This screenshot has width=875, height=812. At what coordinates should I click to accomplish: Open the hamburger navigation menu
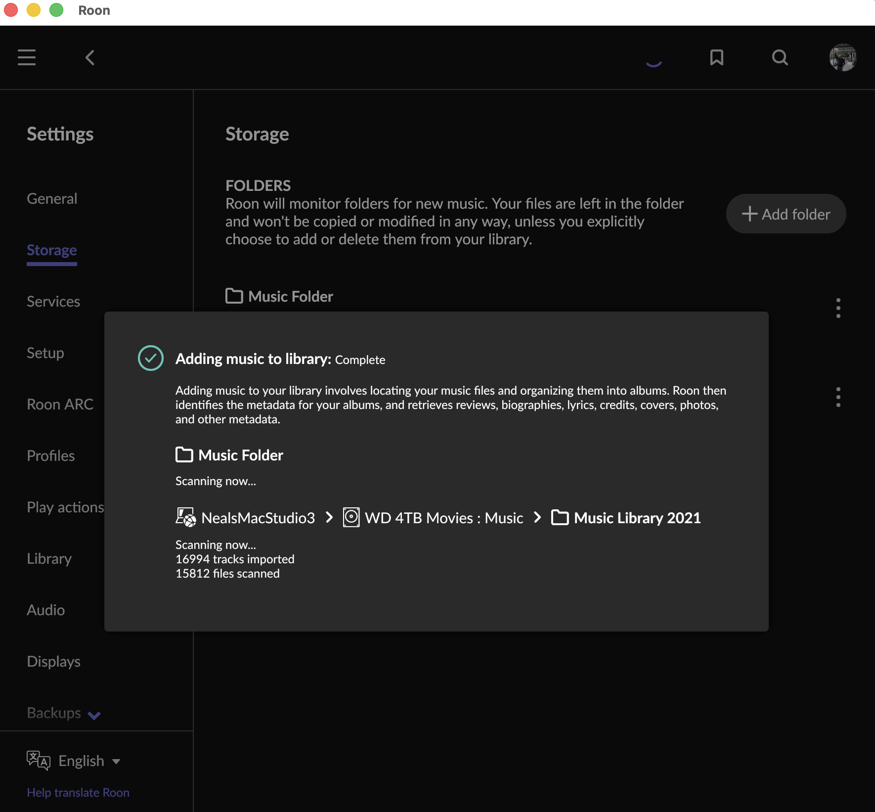tap(27, 57)
